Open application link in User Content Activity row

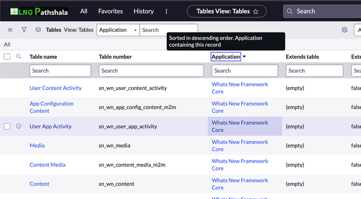coord(240,88)
